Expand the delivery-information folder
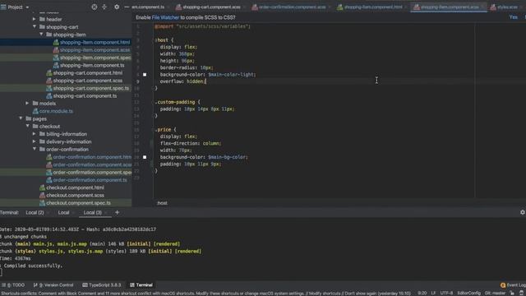The height and width of the screenshot is (296, 526). pos(35,141)
